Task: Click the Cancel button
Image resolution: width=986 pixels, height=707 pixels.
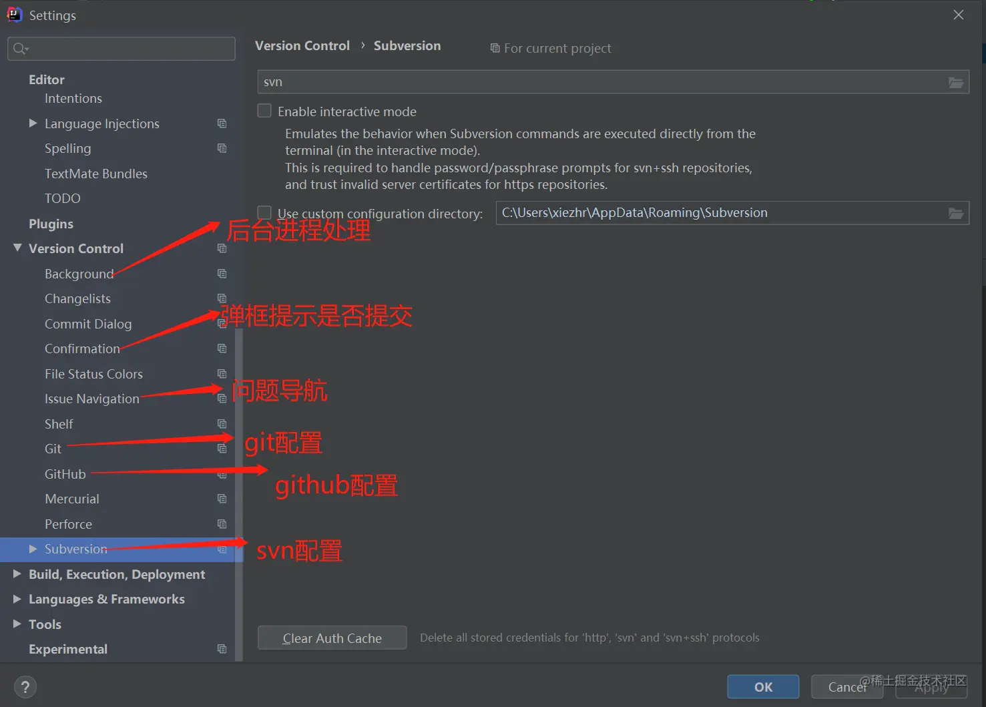Action: coord(847,686)
